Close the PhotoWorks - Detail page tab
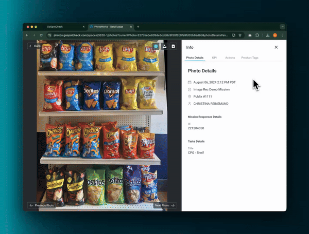The width and height of the screenshot is (309, 234). tap(131, 27)
